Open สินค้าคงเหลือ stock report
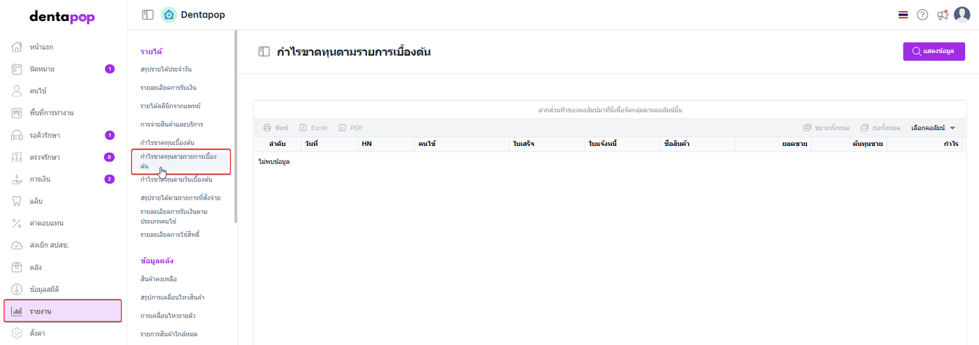 (x=159, y=279)
